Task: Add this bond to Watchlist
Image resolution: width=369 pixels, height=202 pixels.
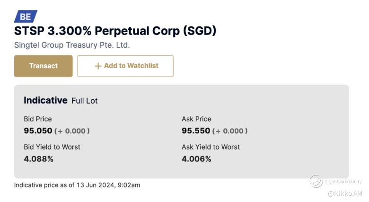Action: (125, 66)
